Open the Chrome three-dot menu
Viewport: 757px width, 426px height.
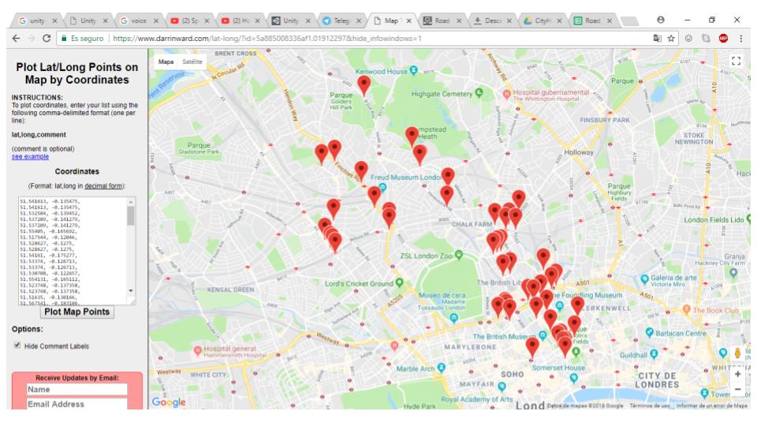click(x=741, y=38)
